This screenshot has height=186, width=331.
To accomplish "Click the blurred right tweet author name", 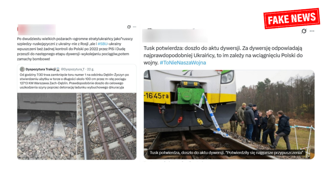I will click(175, 36).
